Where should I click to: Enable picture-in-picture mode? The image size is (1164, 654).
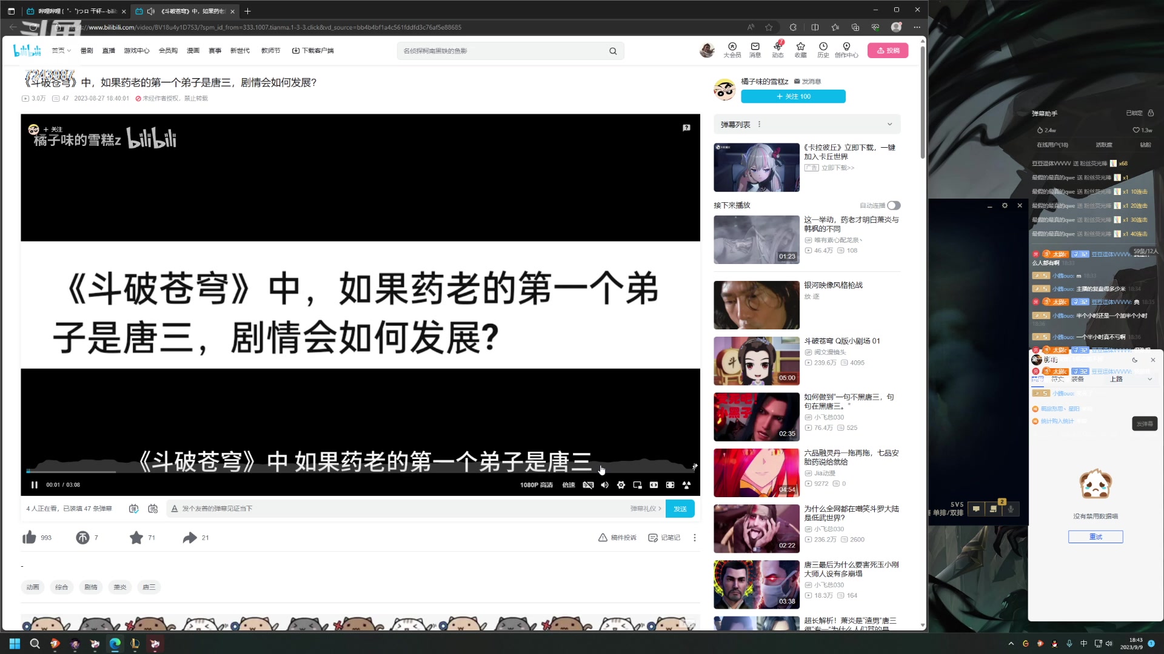point(637,485)
